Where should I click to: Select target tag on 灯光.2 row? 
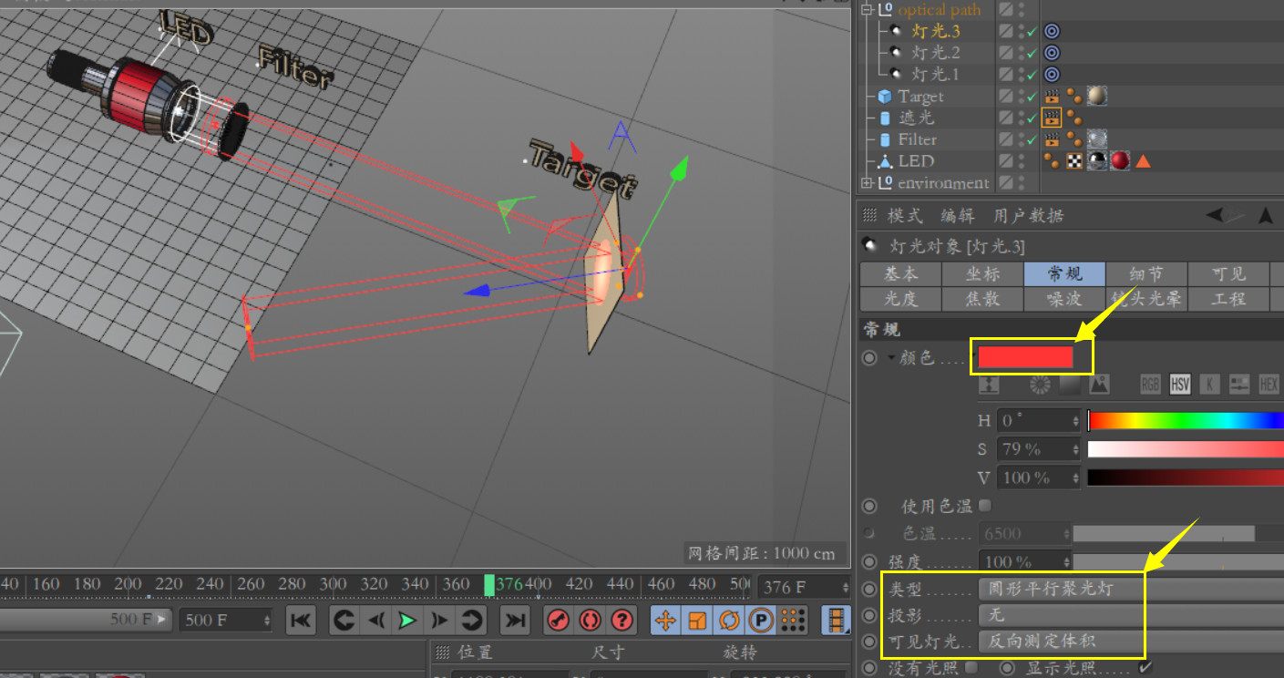(1052, 53)
